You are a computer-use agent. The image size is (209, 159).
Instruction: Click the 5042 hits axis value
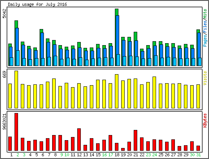5,13
